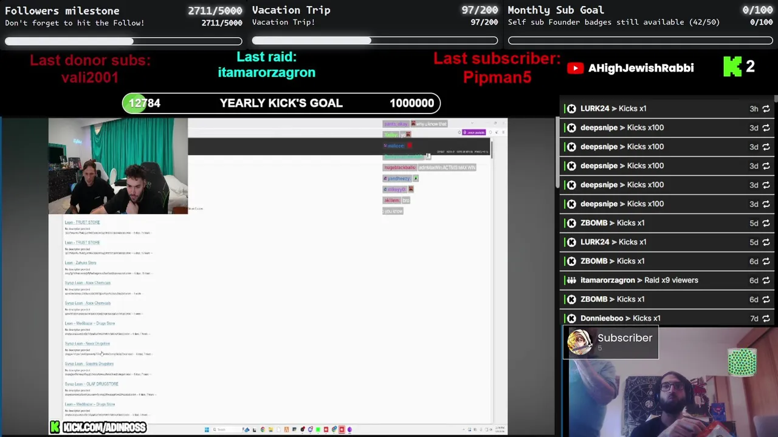Viewport: 778px width, 437px height.
Task: Open the Syrup Lean - OLAF DRUGSTORE link
Action: coord(92,384)
